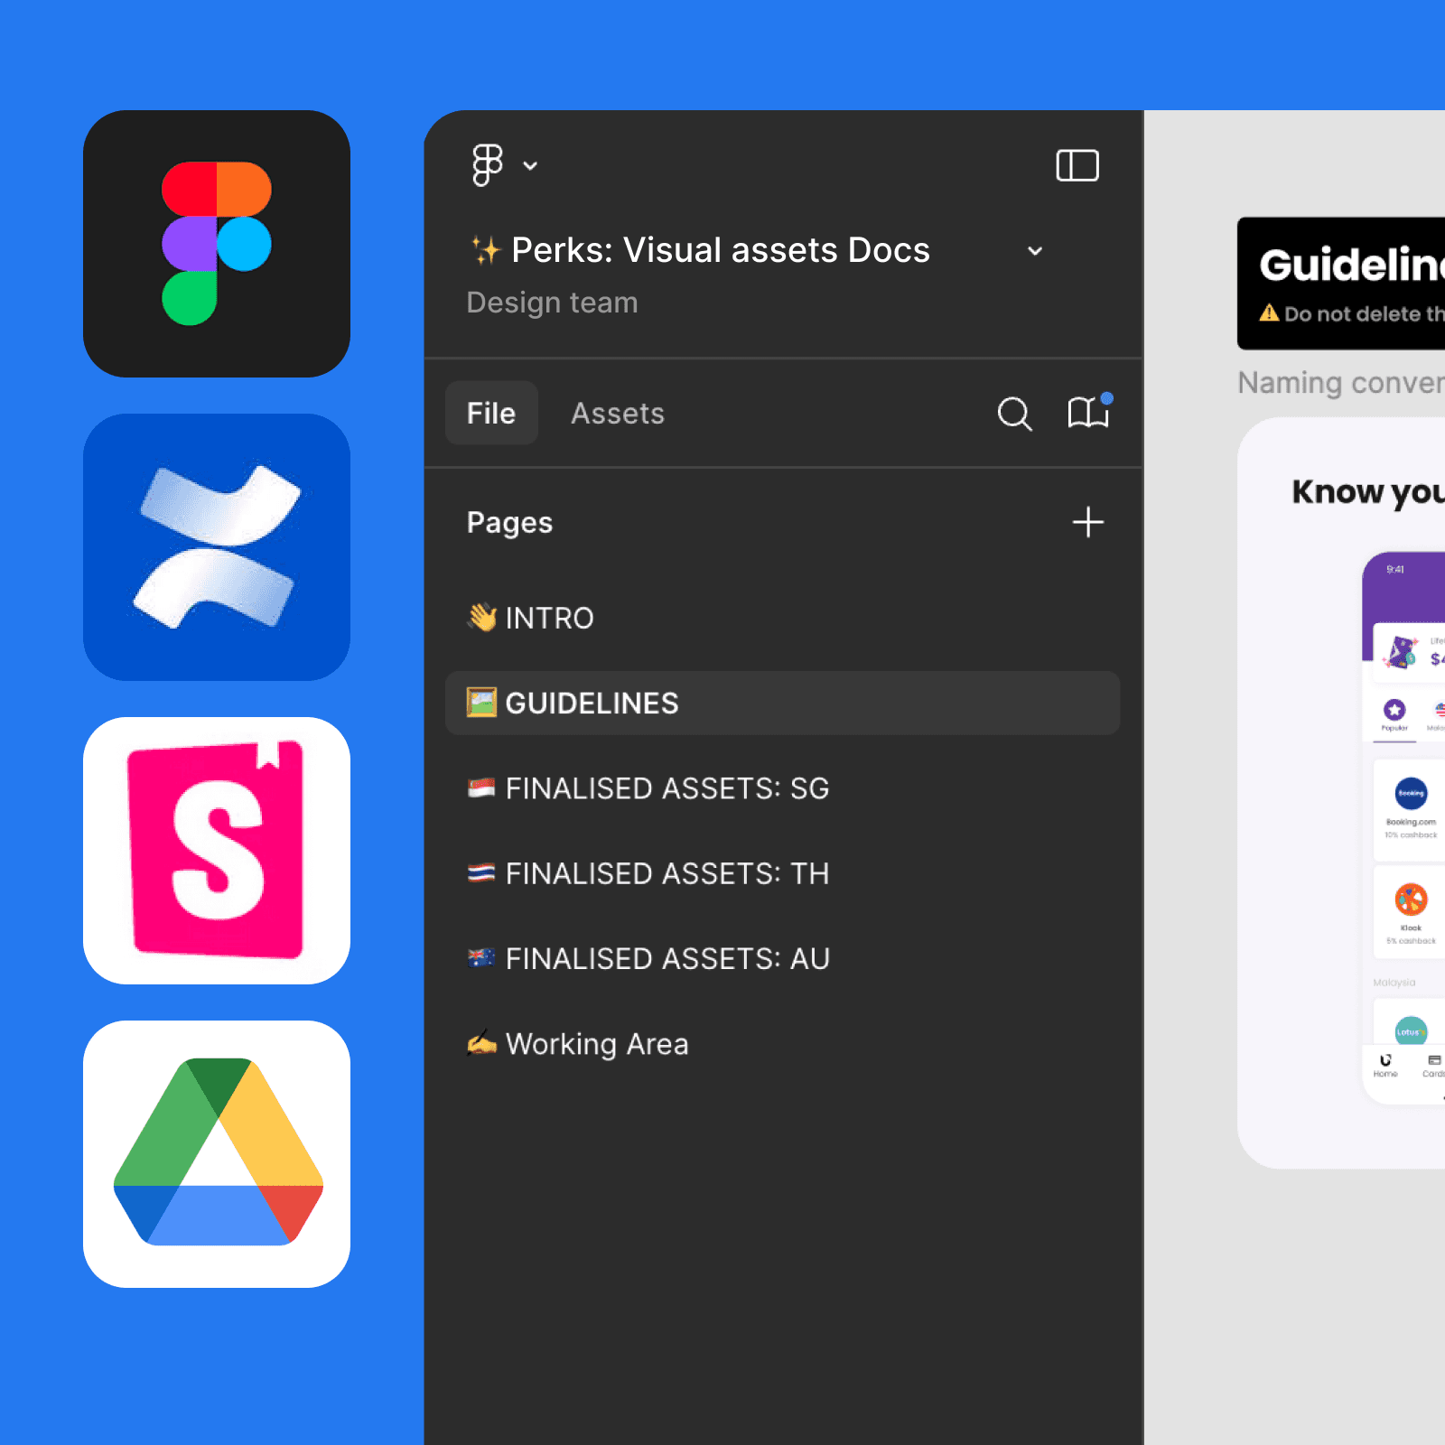Expand the Figma main menu chevron
The height and width of the screenshot is (1445, 1445).
click(531, 166)
